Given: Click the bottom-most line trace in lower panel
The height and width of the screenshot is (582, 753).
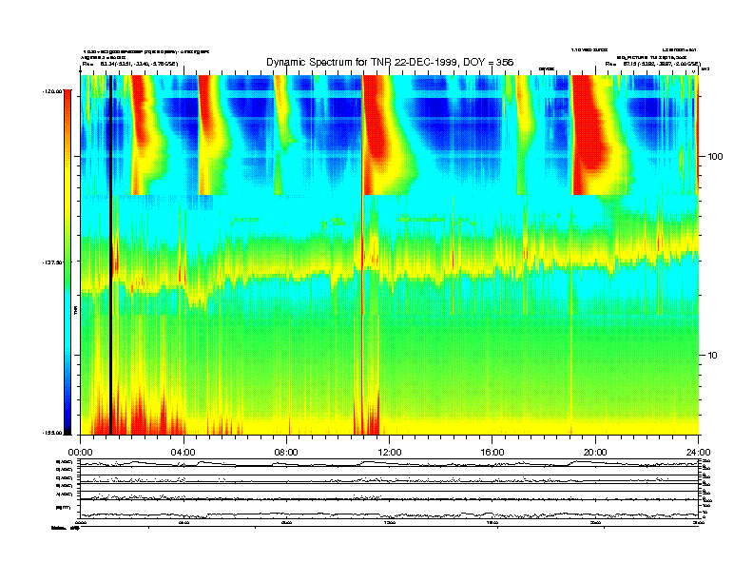Looking at the screenshot, I should tap(389, 514).
